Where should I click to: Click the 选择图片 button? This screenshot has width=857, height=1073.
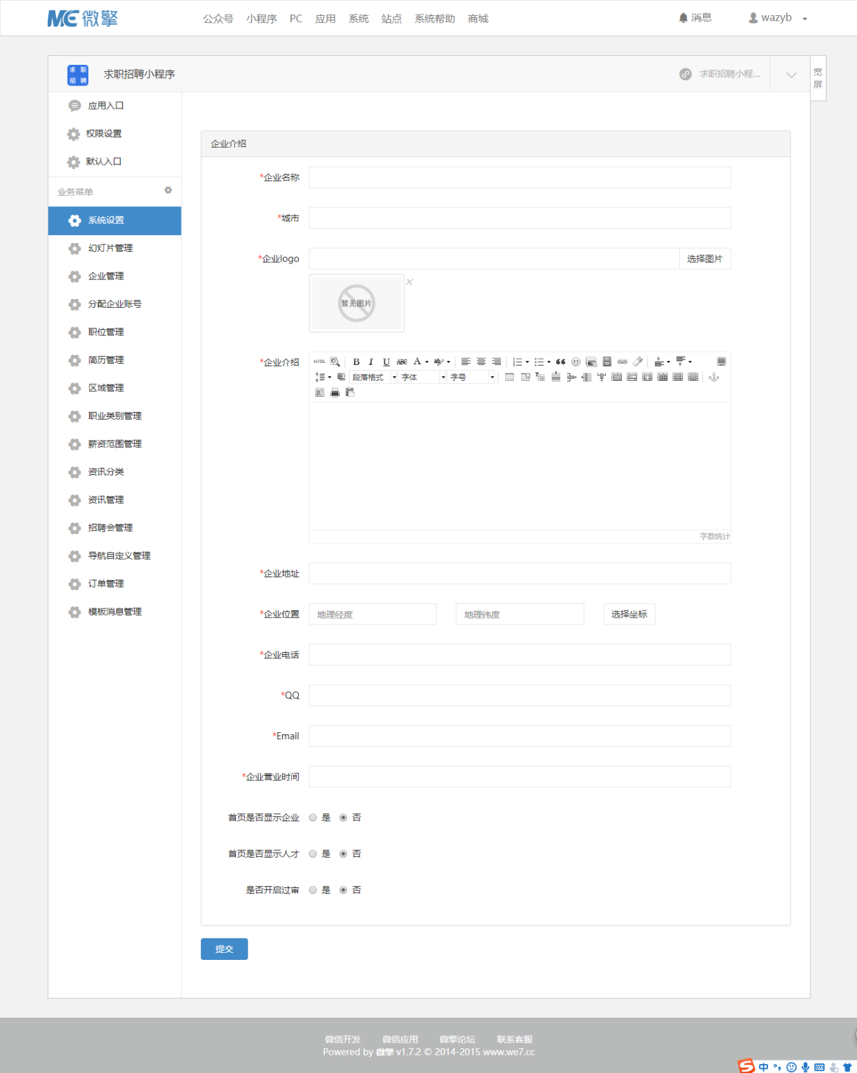tap(705, 259)
